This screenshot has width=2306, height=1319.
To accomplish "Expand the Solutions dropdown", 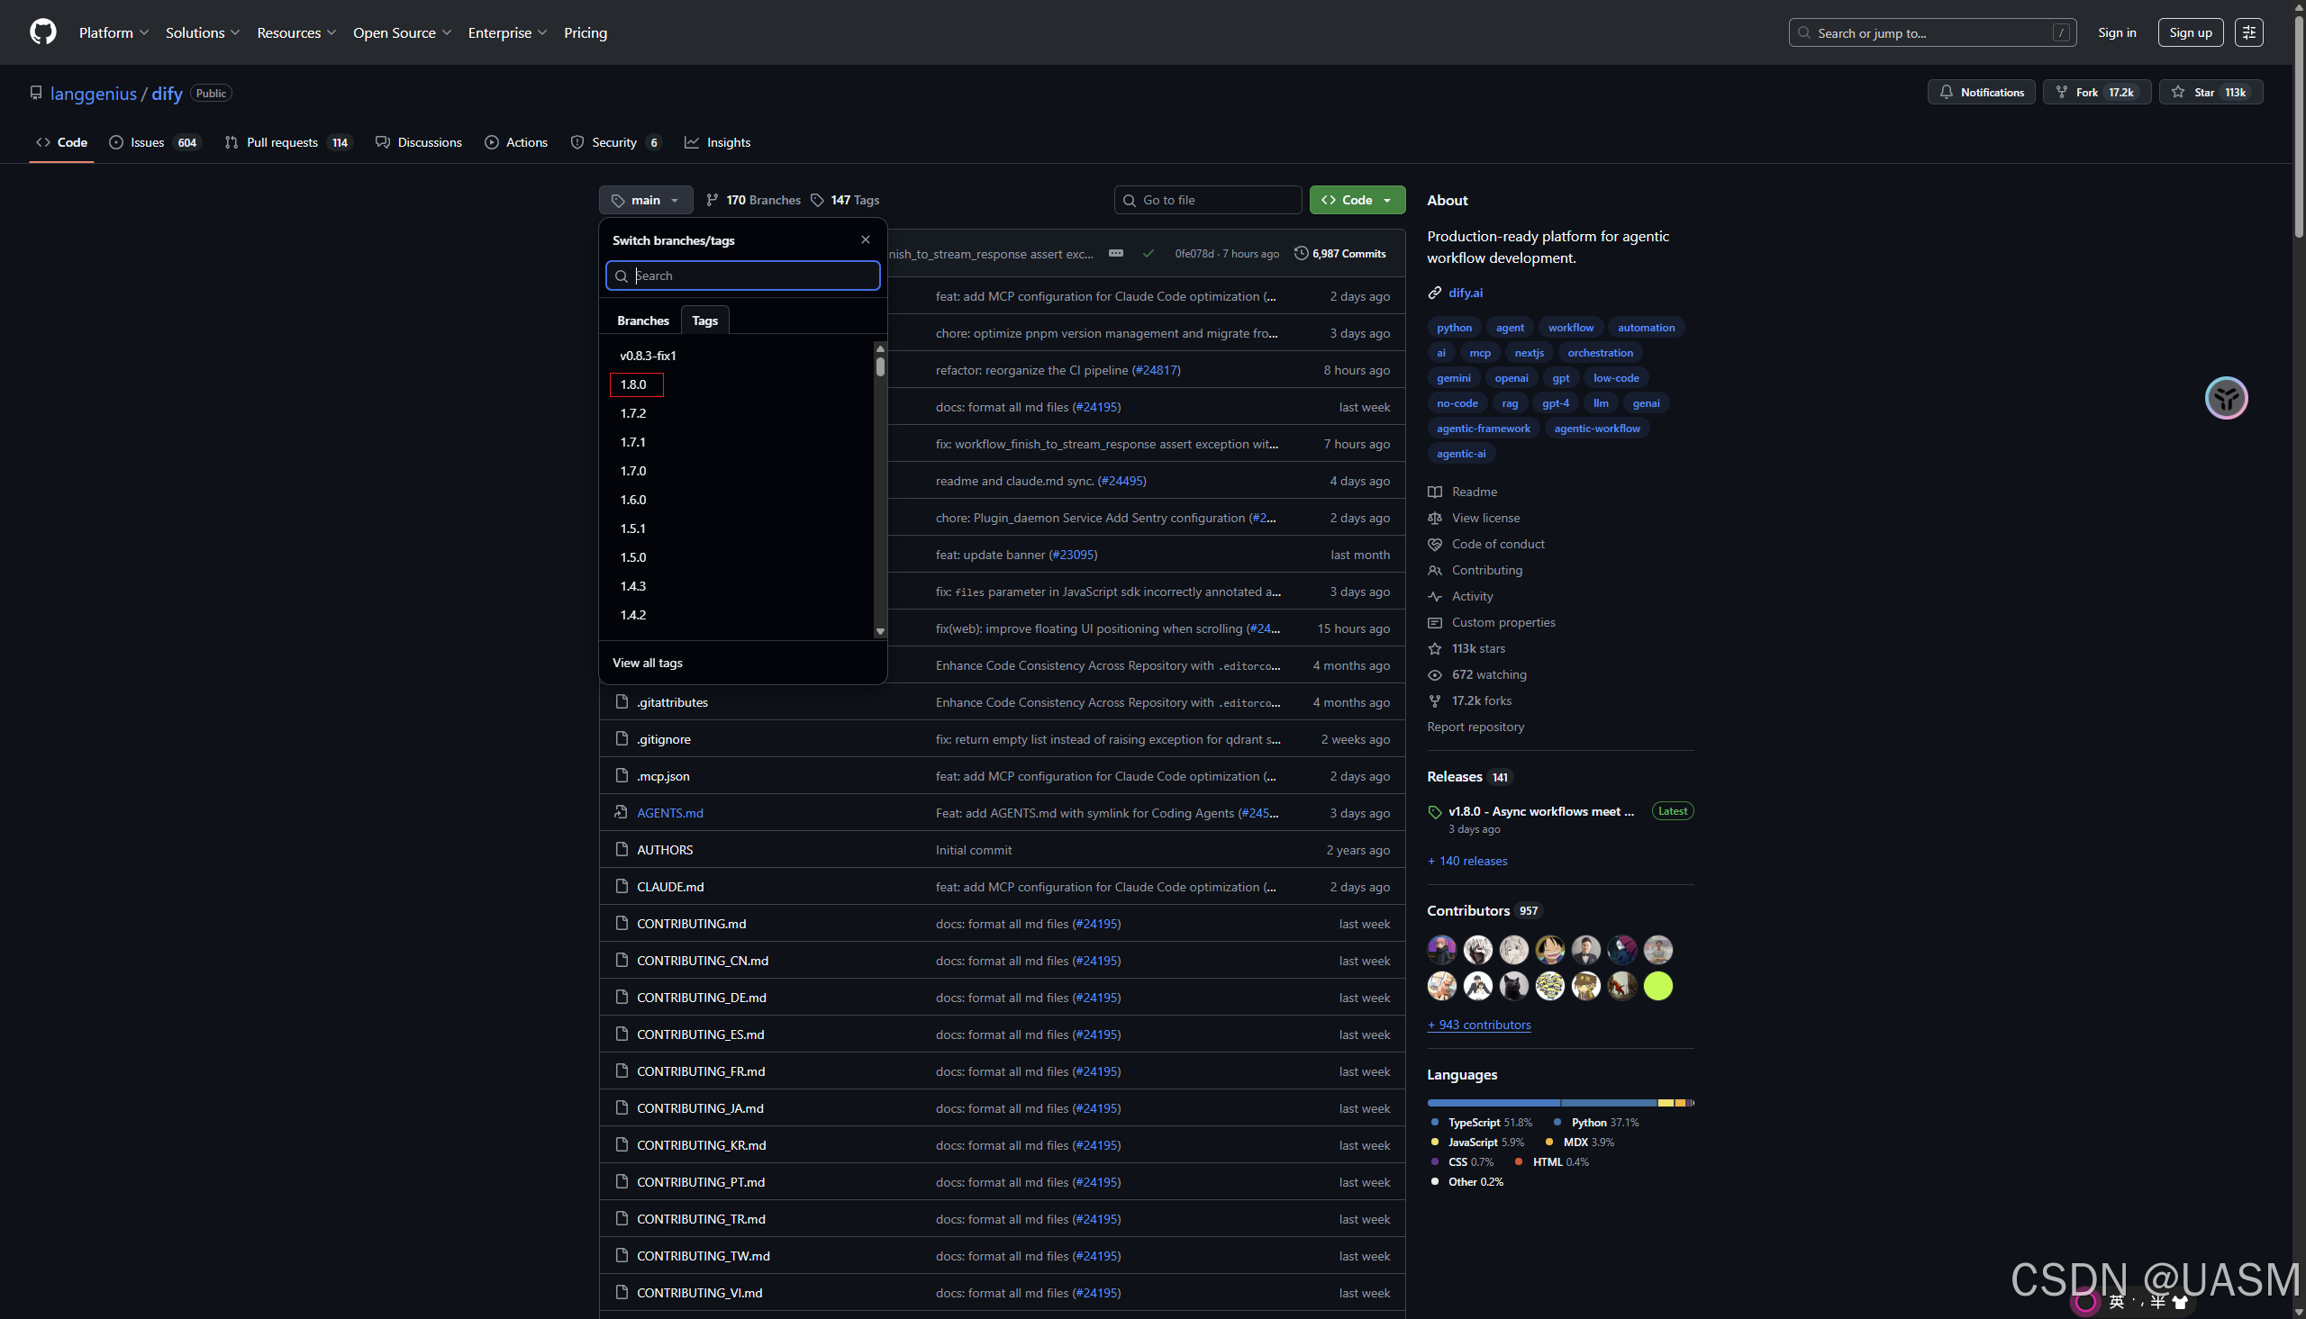I will pyautogui.click(x=203, y=32).
